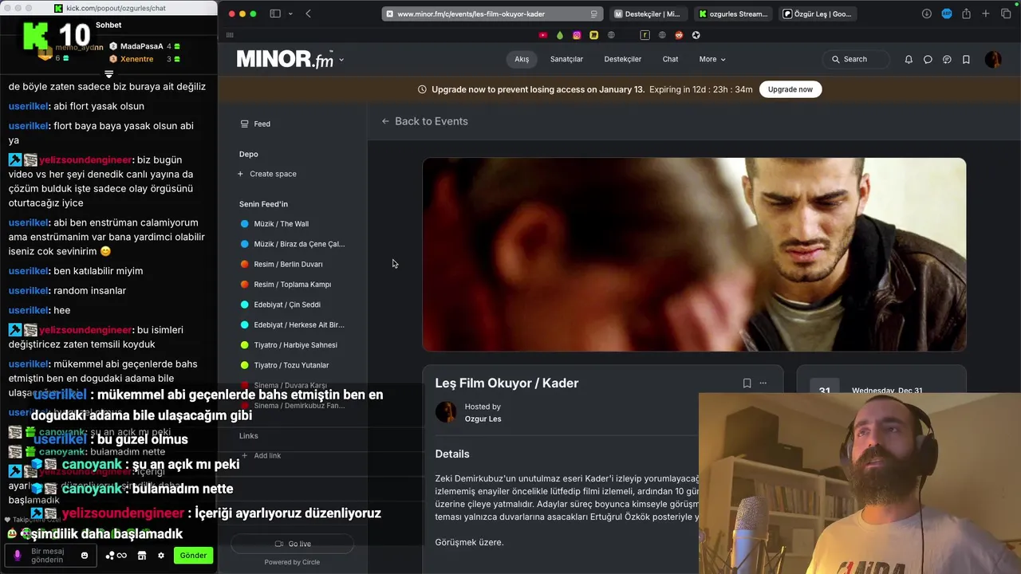Switch to the Destekçiler Safari browser tab
Viewport: 1021px width, 574px height.
pyautogui.click(x=648, y=14)
